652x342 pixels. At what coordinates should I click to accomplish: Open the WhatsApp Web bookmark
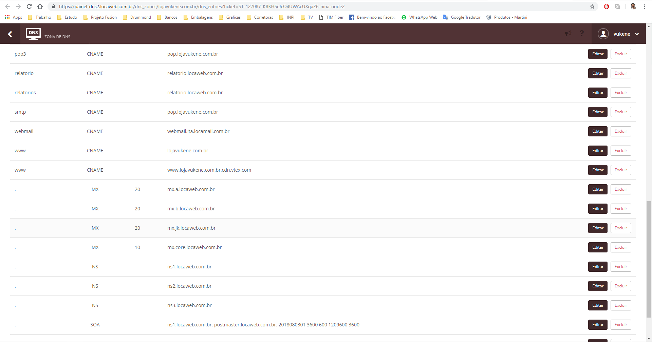[420, 17]
